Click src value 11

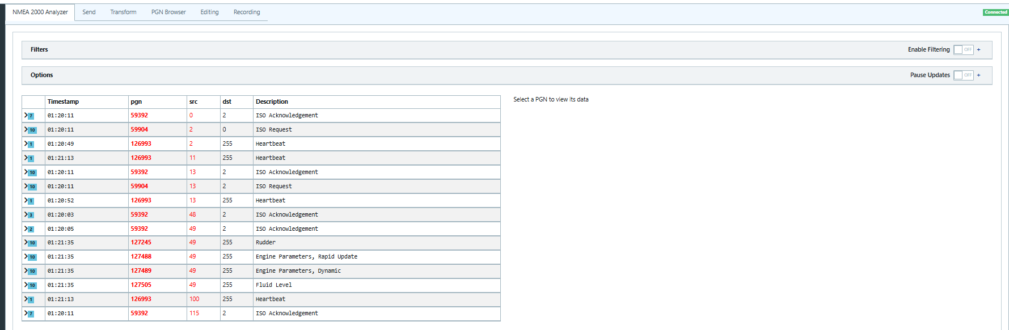tap(193, 158)
